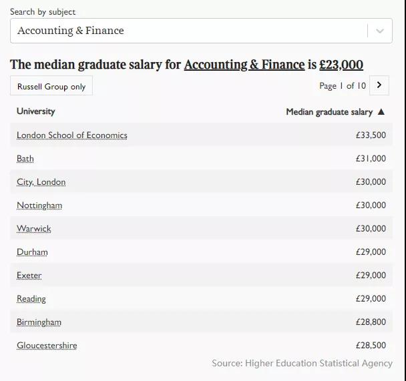
Task: Open the City, London link
Action: [x=41, y=182]
